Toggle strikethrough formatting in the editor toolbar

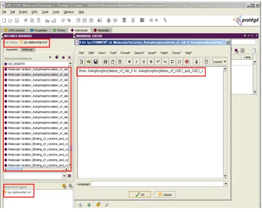(x=151, y=62)
